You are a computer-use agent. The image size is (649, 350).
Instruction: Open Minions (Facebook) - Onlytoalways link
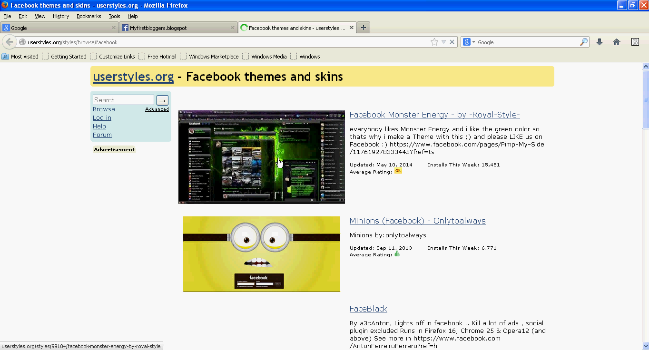417,221
